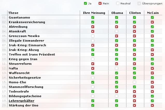Click Obama's answer icon for Nafta
The image size is (165, 110).
pyautogui.click(x=117, y=68)
